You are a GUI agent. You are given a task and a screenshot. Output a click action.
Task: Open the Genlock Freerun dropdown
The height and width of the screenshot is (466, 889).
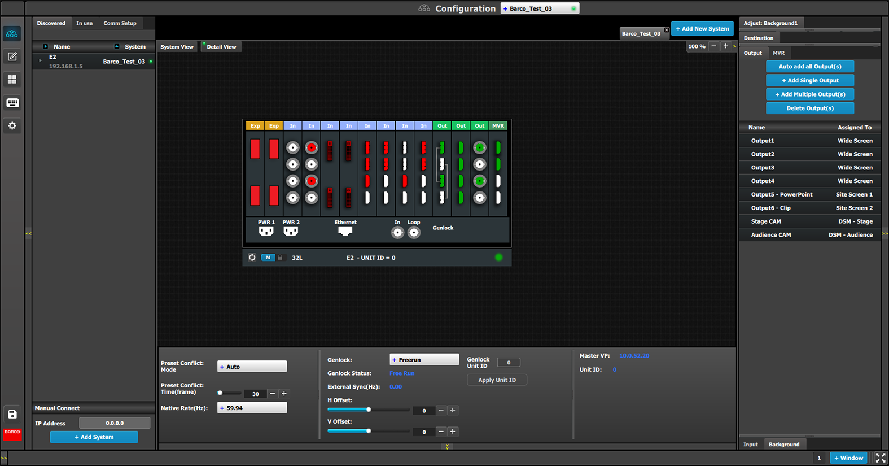pyautogui.click(x=424, y=360)
